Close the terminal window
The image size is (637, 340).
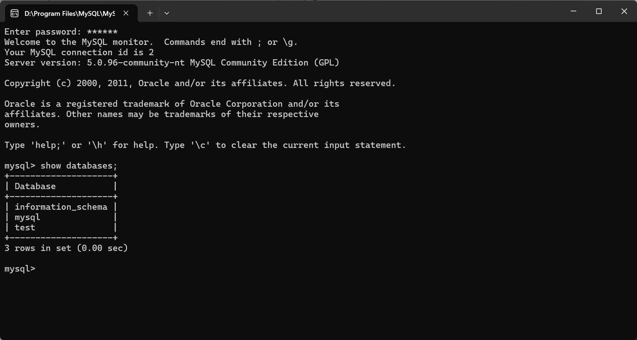tap(624, 11)
